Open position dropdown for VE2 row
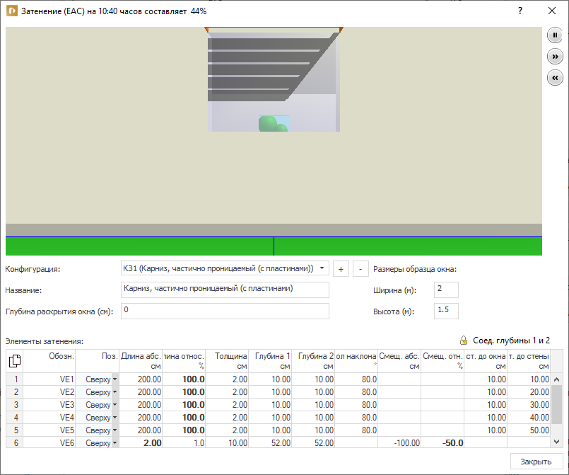 tap(115, 391)
